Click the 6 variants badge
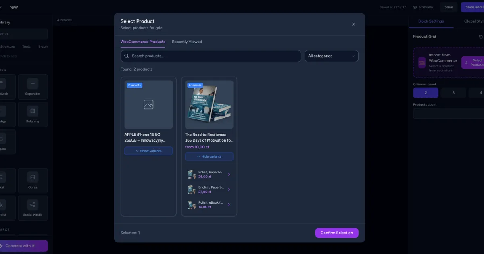The height and width of the screenshot is (254, 484). [x=195, y=85]
